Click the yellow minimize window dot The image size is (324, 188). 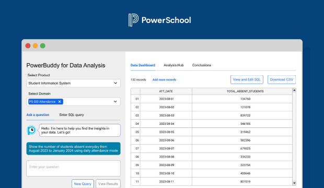36,45
